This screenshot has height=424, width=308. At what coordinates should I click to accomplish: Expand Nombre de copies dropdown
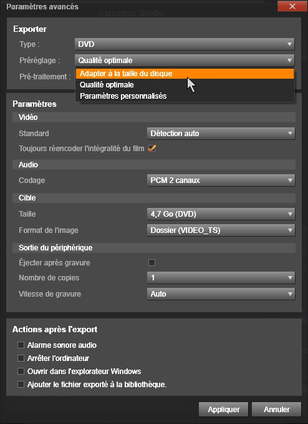[221, 278]
